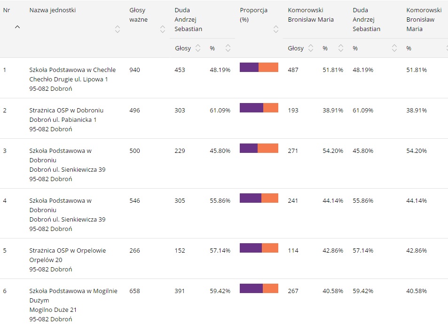Image resolution: width=448 pixels, height=326 pixels.
Task: Sort Komorowski percent sub-column
Action: (341, 48)
